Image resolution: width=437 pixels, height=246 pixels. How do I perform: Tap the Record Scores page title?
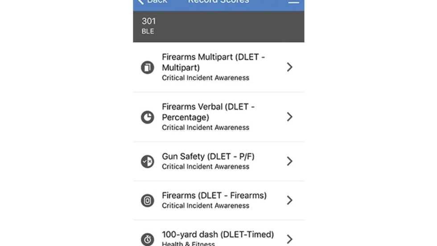tap(218, 2)
